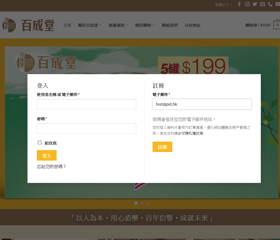280x240 pixels.
Task: Open the shopping cart icon showing 0
Action: point(277,25)
